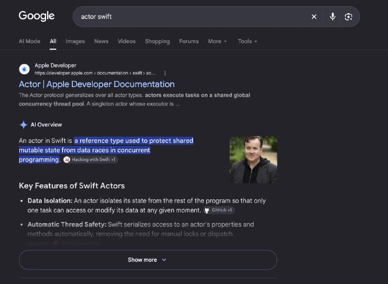
Task: Go to the Videos tab
Action: pos(127,41)
